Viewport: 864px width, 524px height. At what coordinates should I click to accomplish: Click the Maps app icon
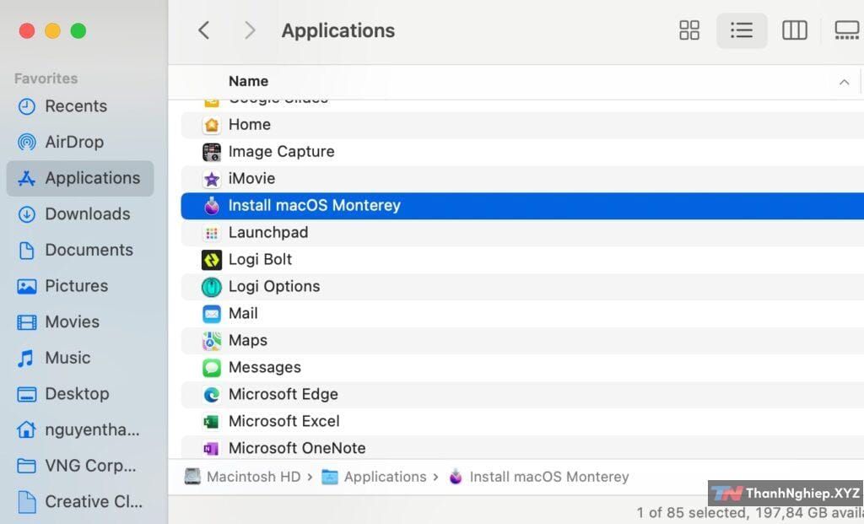[x=212, y=341]
